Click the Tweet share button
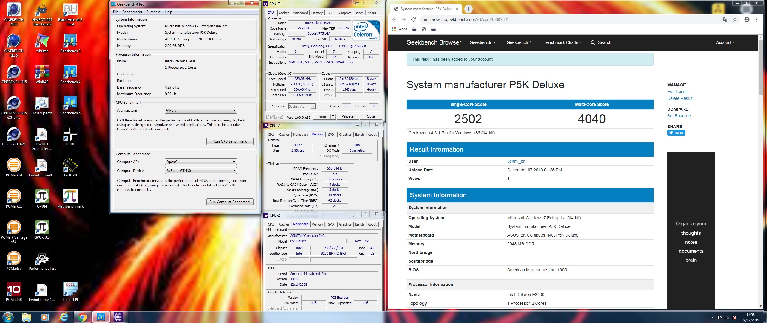The height and width of the screenshot is (323, 767). (x=676, y=133)
